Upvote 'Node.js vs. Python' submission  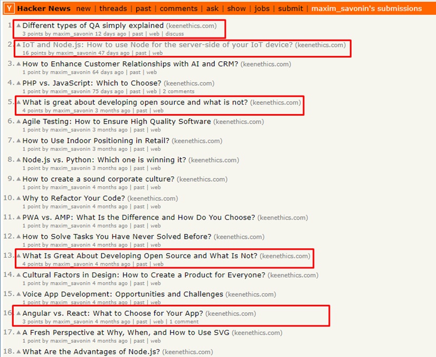coord(19,159)
